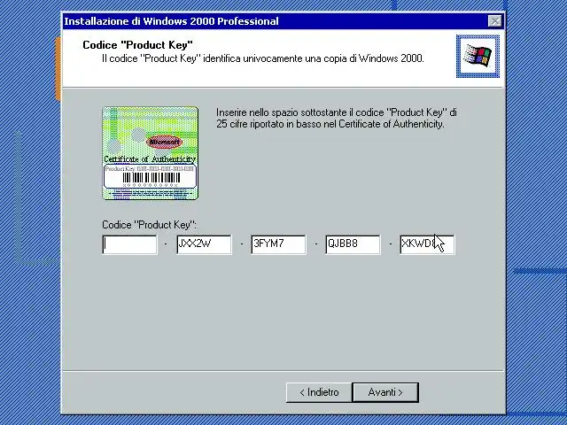Focus the empty first Product Key field
Viewport: 567px width, 425px height.
(130, 244)
